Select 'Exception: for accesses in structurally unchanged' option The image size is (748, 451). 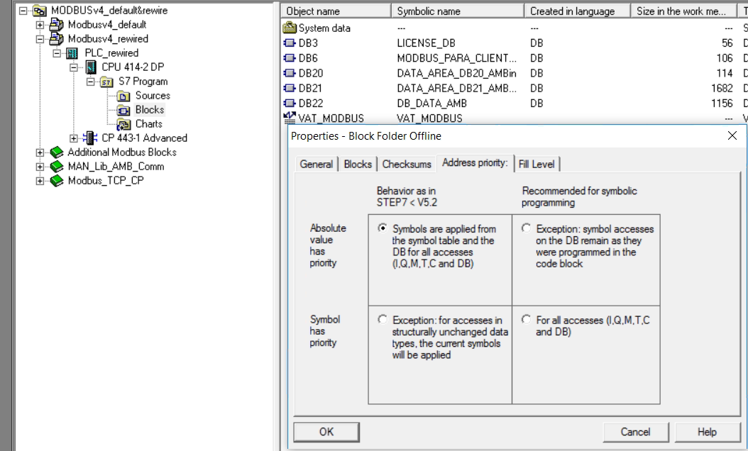(x=382, y=319)
